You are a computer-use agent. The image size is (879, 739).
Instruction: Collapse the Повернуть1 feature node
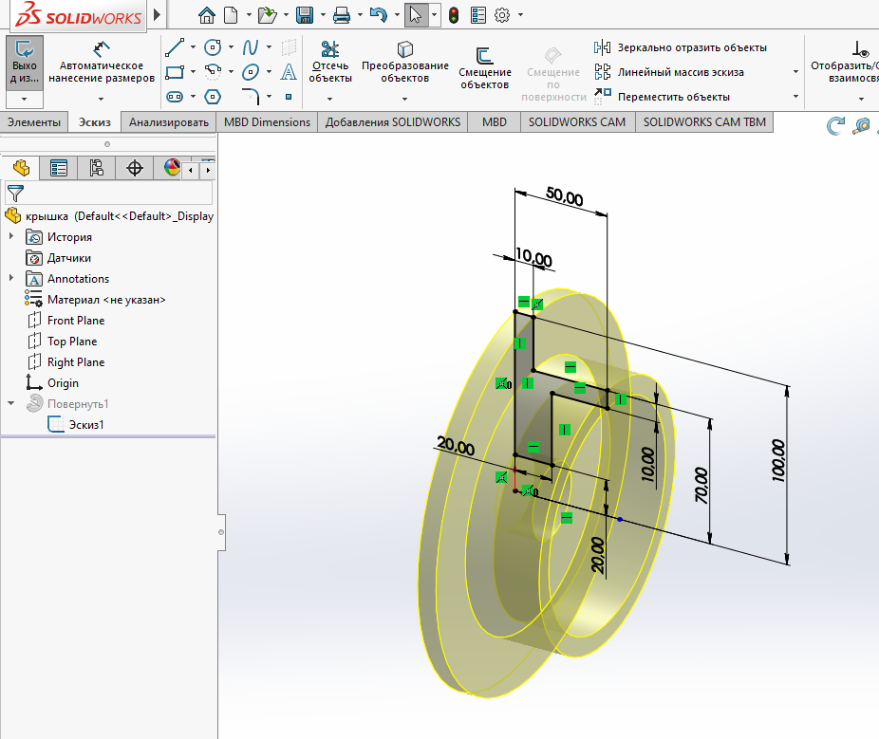[x=11, y=403]
